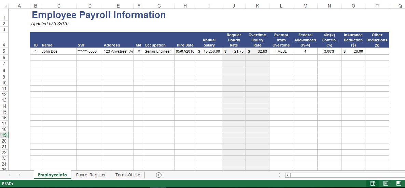Select column D header
Screen dimensions: 405x188
point(89,6)
